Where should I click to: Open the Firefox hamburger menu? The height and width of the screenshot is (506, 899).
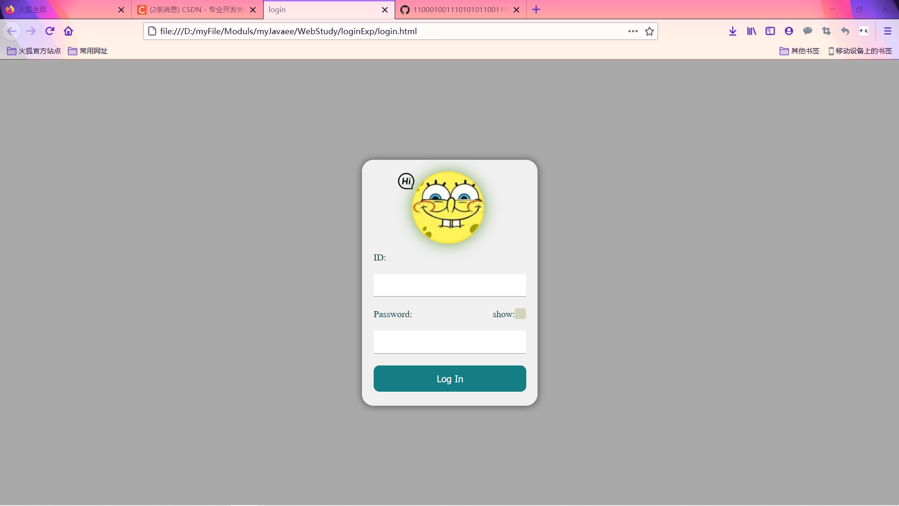[887, 31]
